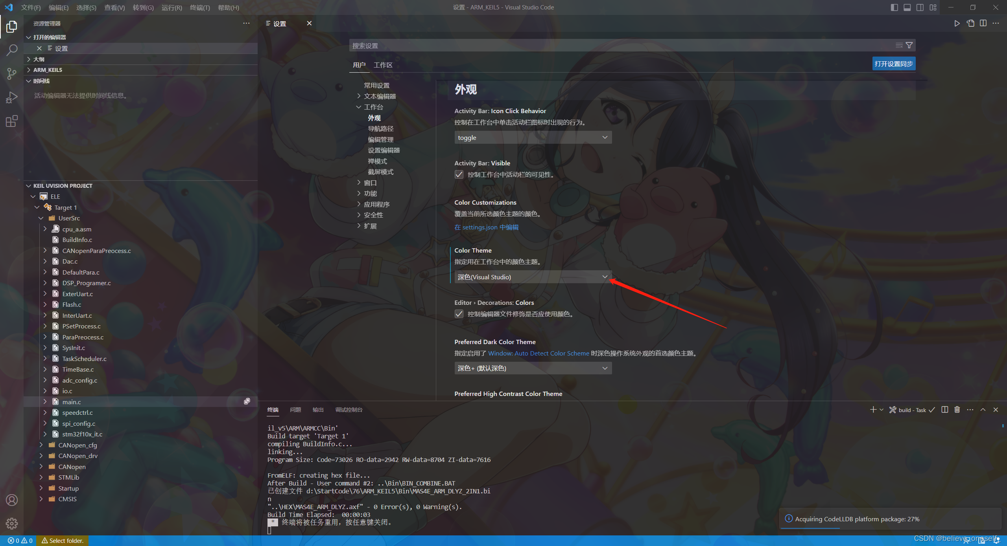Click the Accounts icon in activity bar

[12, 500]
